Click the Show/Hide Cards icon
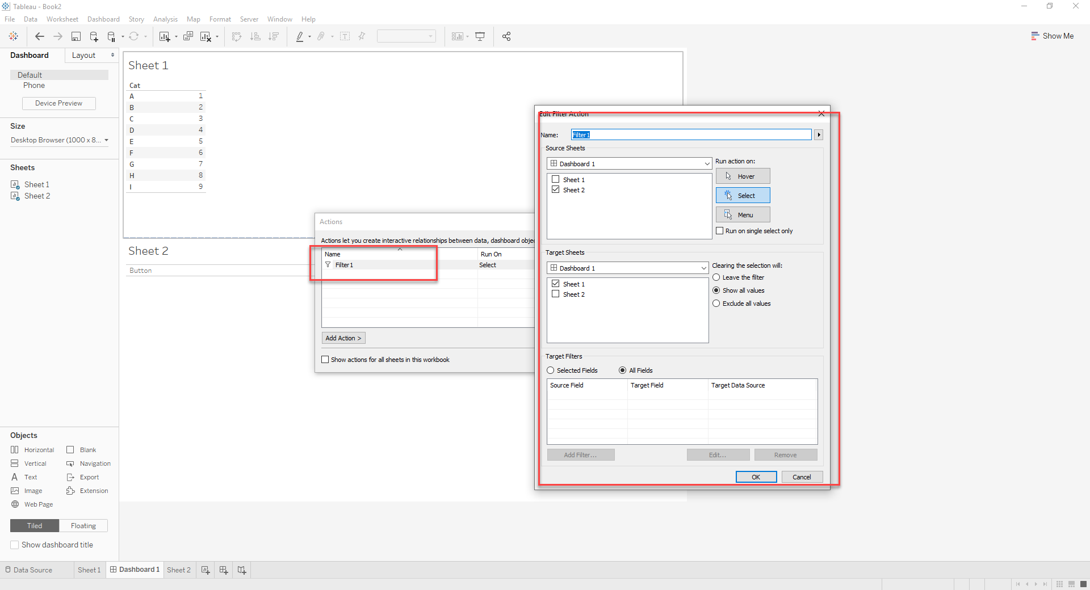Viewport: 1090px width, 590px height. pos(458,36)
